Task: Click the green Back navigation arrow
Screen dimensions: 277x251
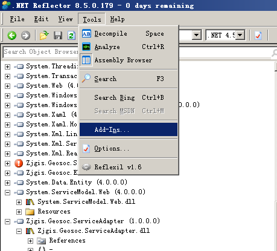Action: tap(12, 36)
